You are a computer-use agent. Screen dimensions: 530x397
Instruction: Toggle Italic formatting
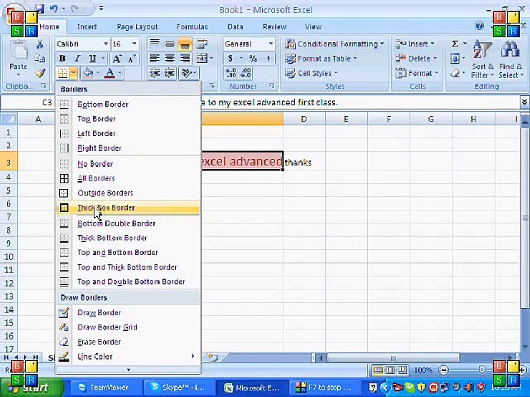pos(77,58)
